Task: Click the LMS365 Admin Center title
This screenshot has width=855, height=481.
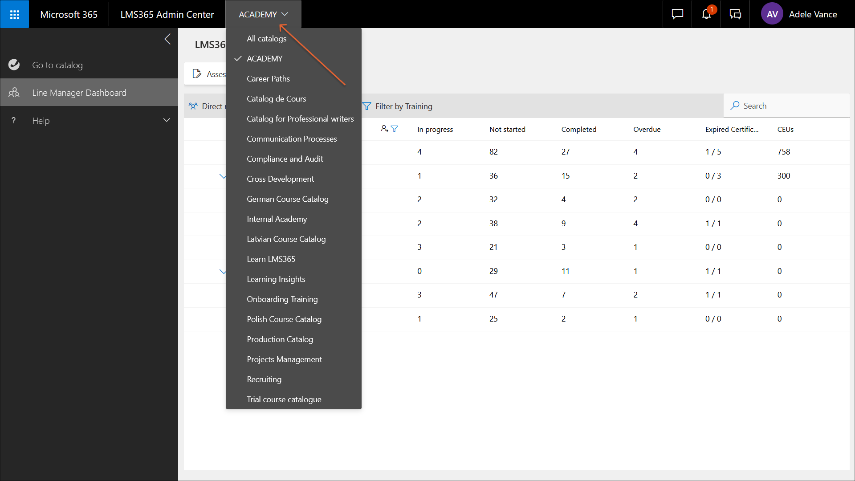Action: click(167, 14)
